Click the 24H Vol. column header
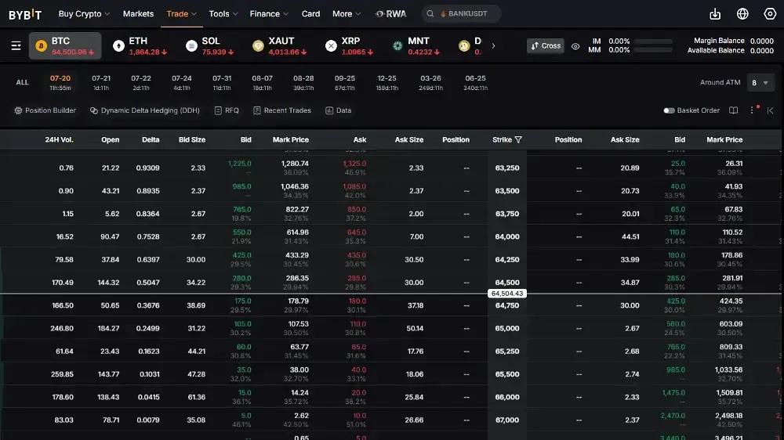The height and width of the screenshot is (440, 784). click(59, 140)
